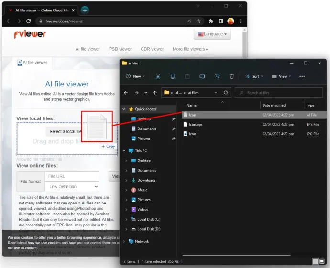This screenshot has height=268, width=330.
Task: Open the See more ellipsis in File Explorer
Action: 302,76
